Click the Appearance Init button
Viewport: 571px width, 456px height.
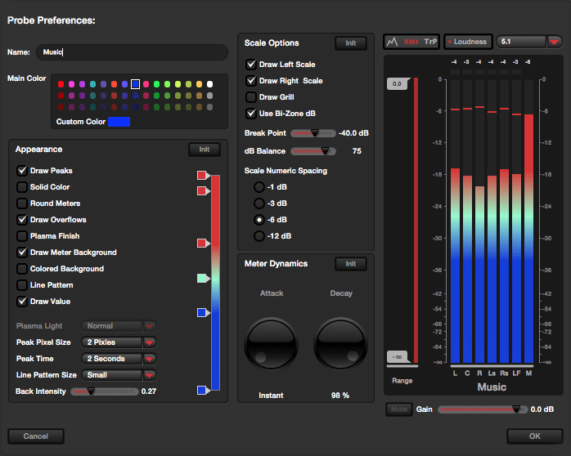point(205,150)
